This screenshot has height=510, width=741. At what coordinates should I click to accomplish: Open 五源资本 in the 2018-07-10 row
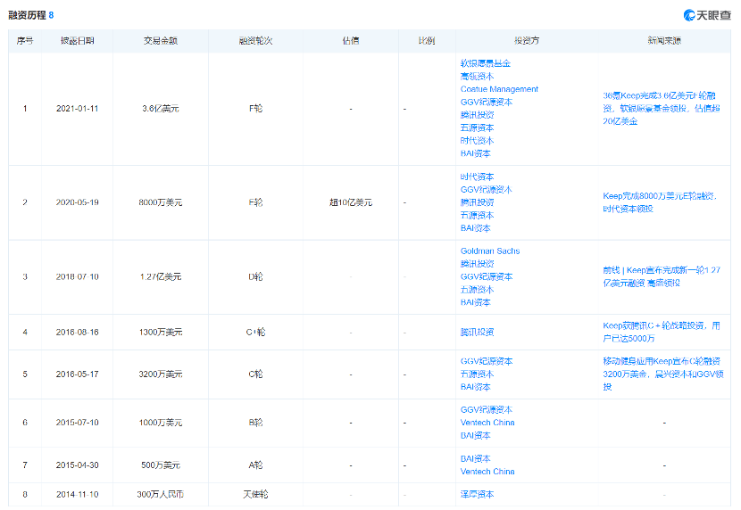click(x=477, y=290)
